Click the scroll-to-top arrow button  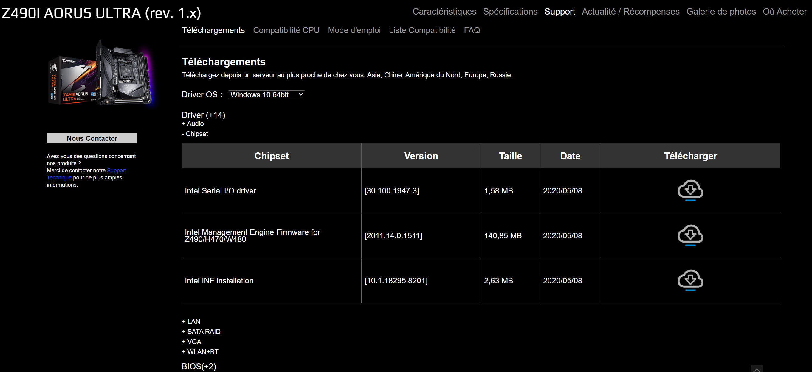(756, 369)
